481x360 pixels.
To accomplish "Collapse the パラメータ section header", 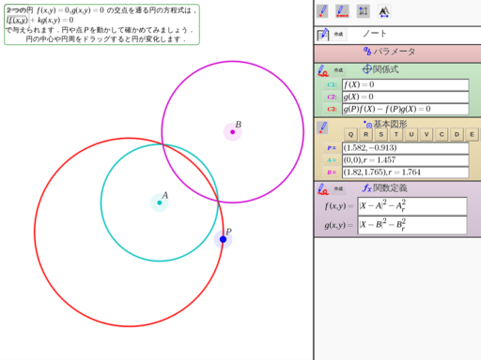I will [397, 52].
